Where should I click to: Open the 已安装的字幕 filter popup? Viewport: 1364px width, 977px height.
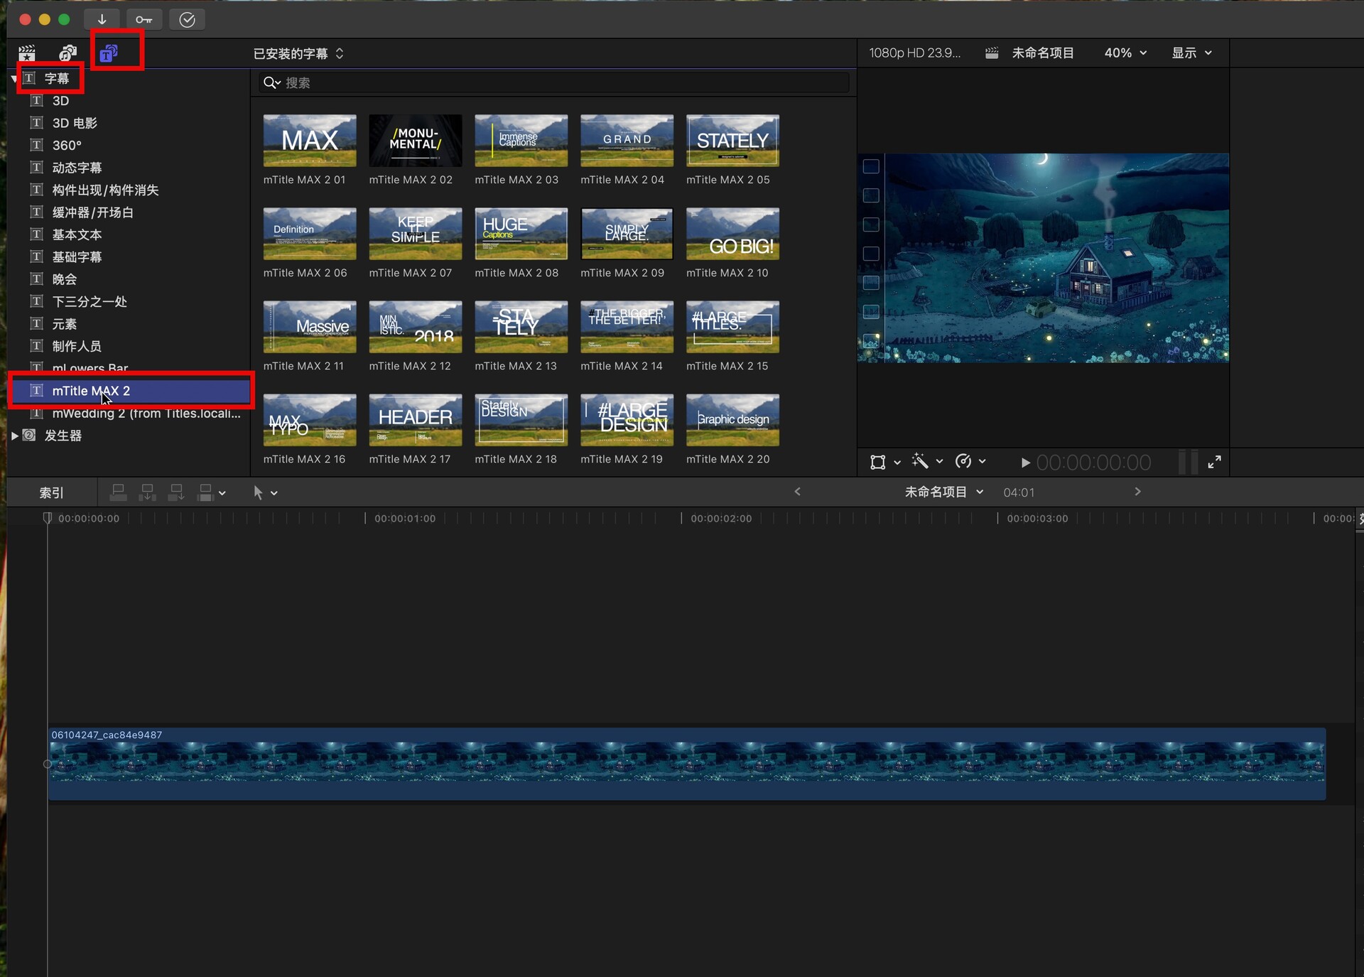pos(299,53)
